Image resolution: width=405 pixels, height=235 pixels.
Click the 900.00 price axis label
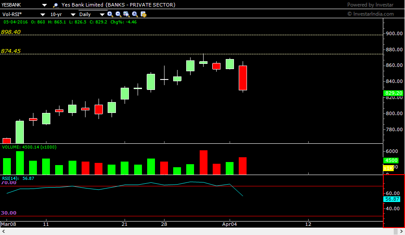(x=394, y=33)
